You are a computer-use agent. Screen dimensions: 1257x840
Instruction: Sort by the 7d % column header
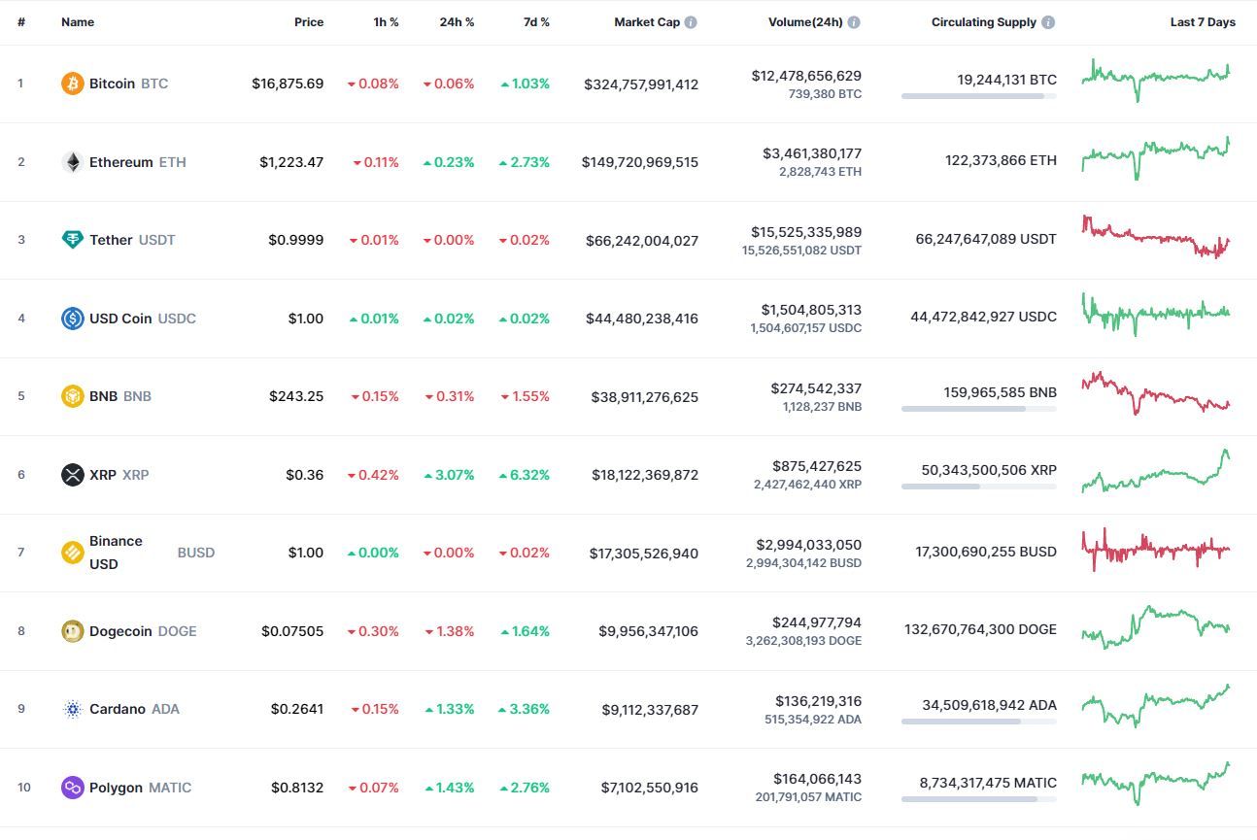[536, 22]
